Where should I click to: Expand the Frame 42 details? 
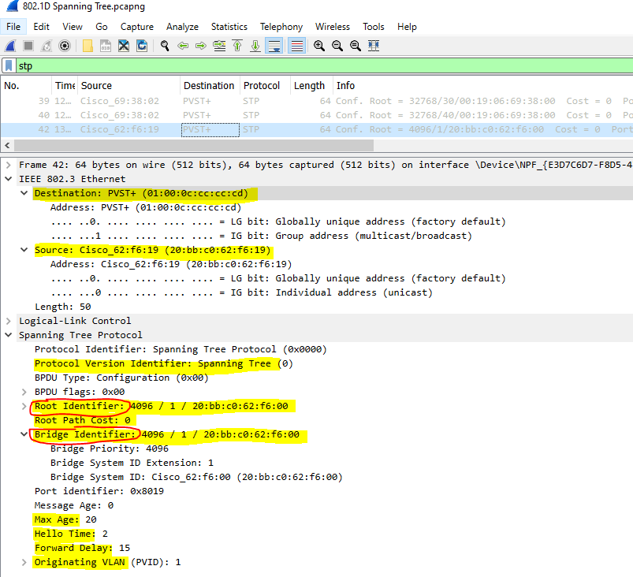click(9, 165)
